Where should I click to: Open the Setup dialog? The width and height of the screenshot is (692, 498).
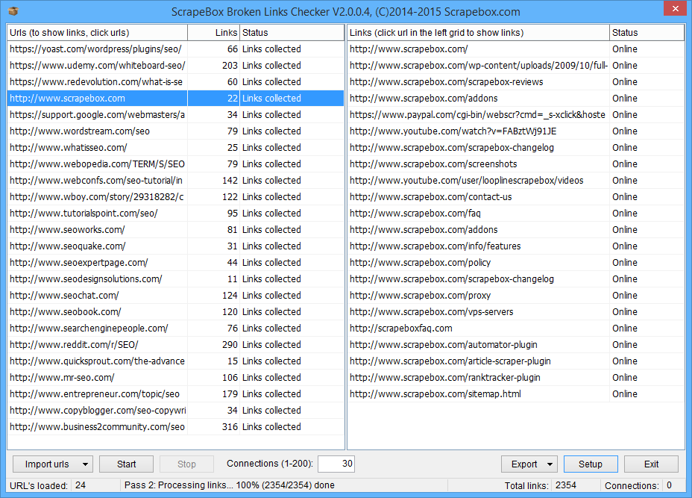click(591, 464)
